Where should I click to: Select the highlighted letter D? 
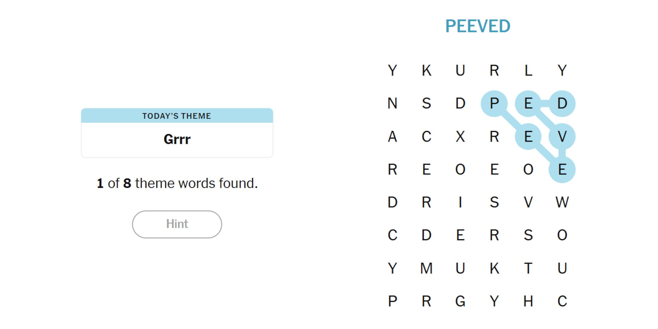pos(562,103)
